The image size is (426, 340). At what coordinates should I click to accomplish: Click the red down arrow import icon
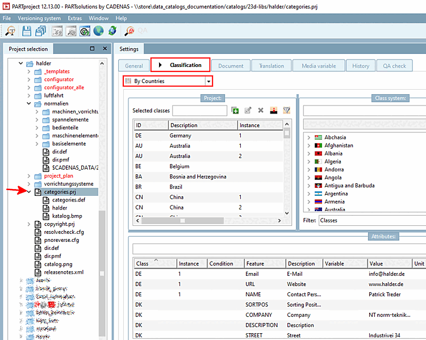click(274, 110)
